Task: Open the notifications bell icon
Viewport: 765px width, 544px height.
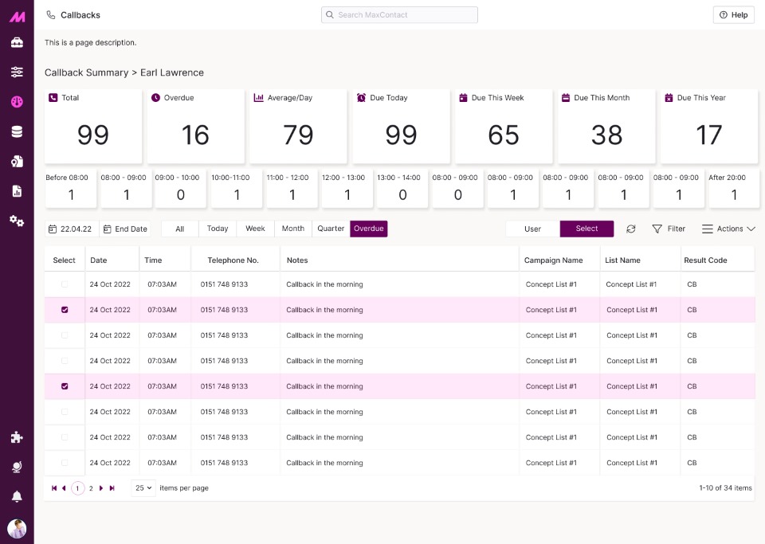Action: click(17, 497)
